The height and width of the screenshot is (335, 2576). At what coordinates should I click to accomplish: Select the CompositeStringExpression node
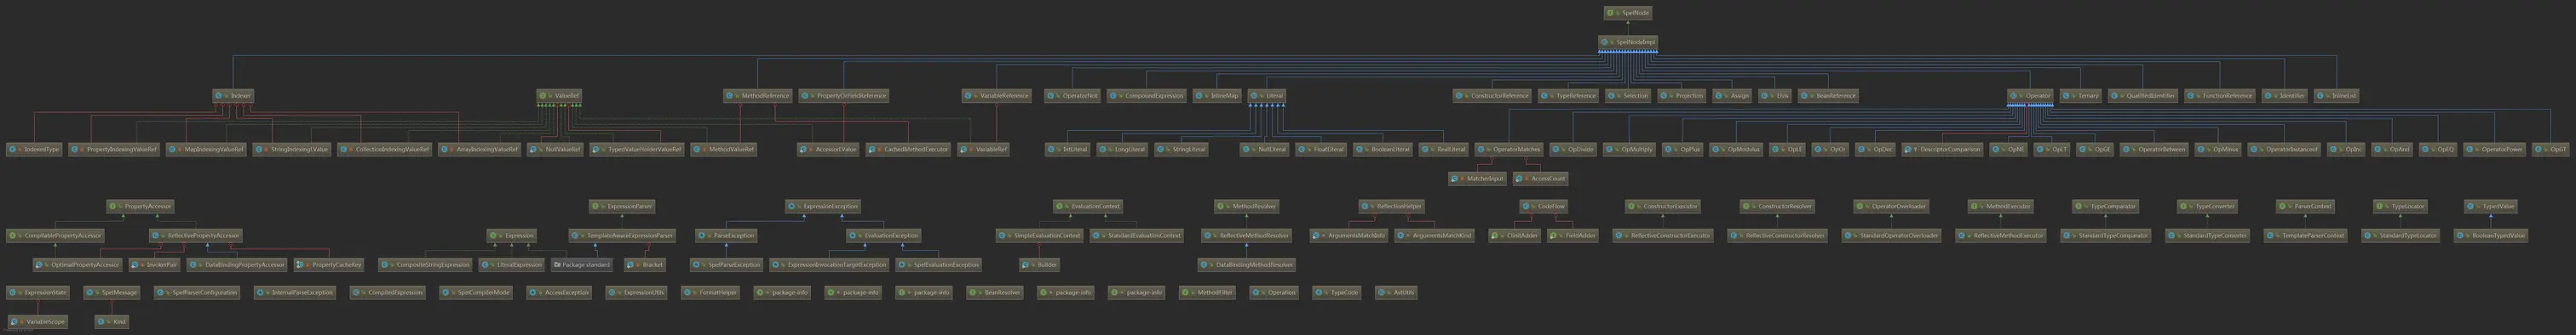[426, 265]
